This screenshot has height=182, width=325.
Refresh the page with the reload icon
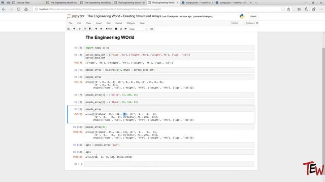tap(19, 9)
